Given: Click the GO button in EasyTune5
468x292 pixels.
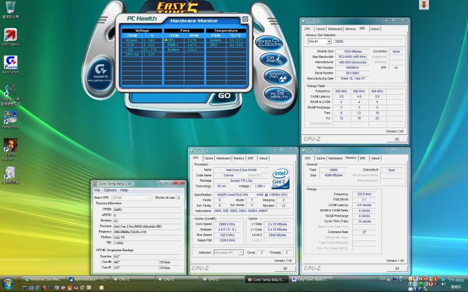Looking at the screenshot, I should click(x=224, y=96).
